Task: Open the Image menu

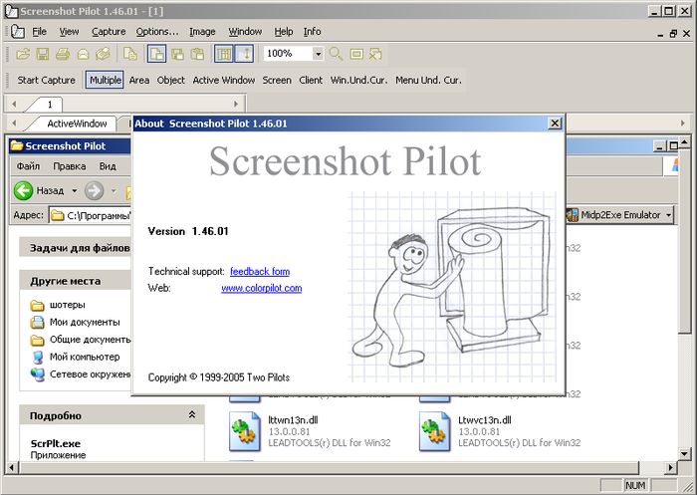Action: pyautogui.click(x=202, y=32)
